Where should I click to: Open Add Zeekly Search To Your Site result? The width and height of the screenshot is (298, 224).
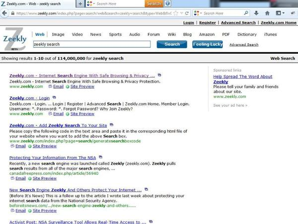click(x=58, y=125)
